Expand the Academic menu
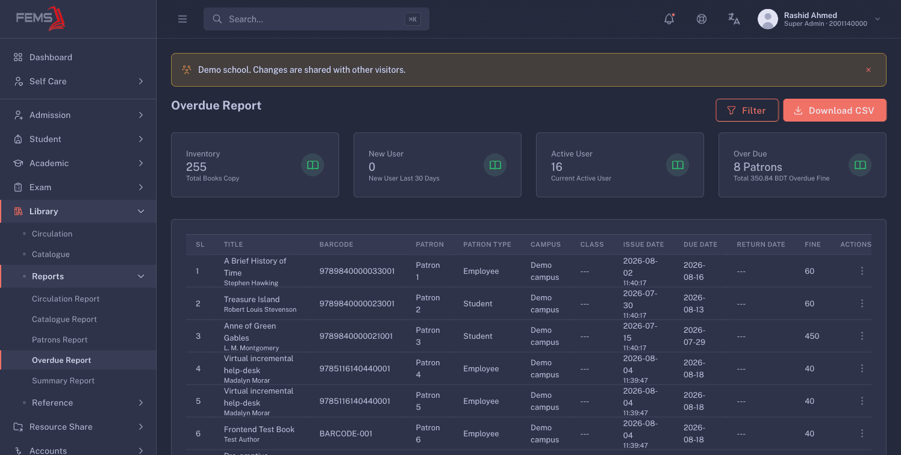Viewport: 901px width, 455px height. (x=78, y=163)
